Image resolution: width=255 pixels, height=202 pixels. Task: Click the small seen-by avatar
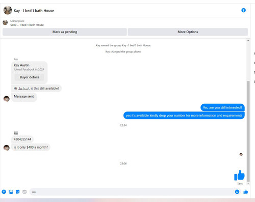point(241,154)
